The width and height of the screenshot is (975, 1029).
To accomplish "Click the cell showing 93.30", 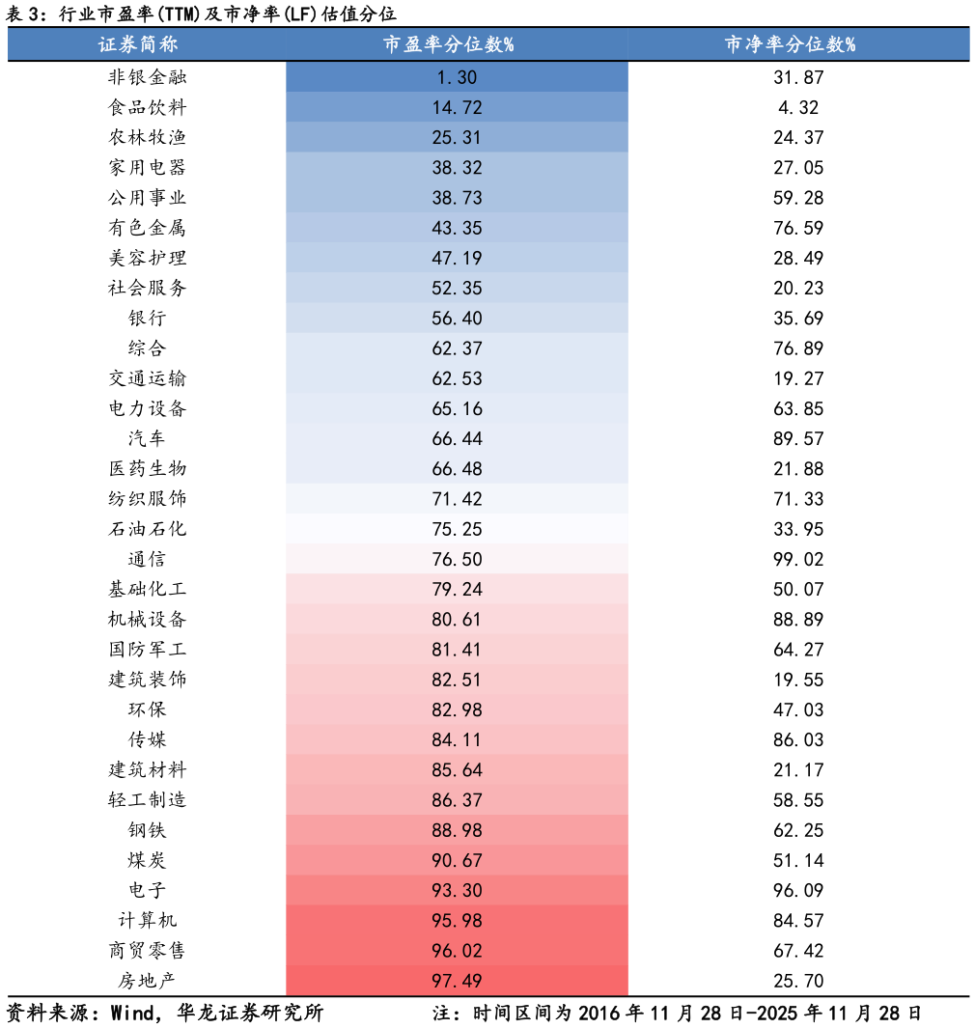I will 457,891.
